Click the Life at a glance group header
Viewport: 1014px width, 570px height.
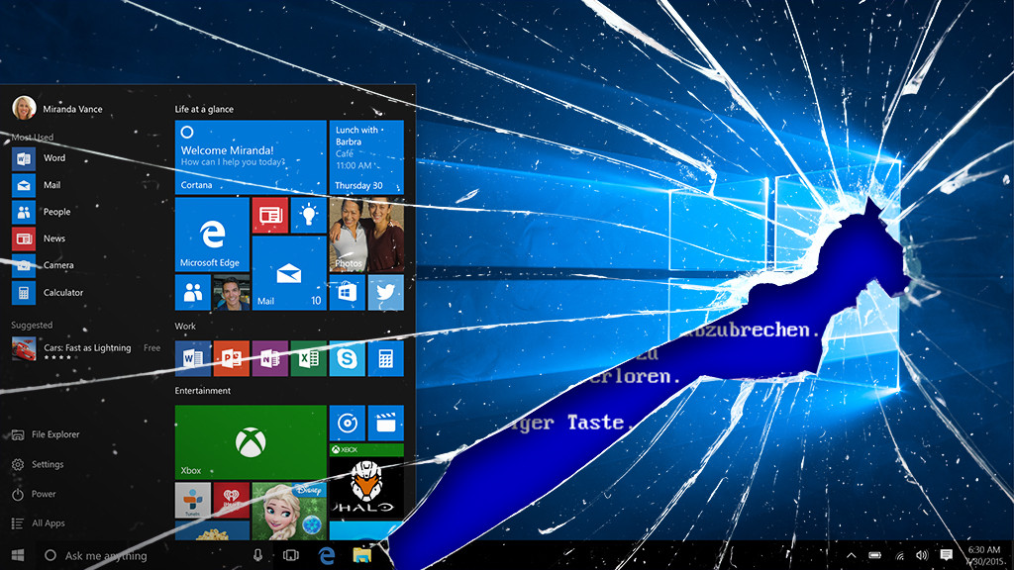(x=204, y=109)
